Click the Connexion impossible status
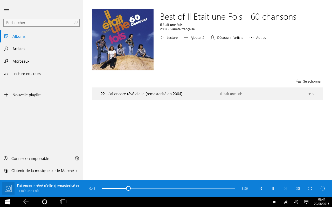 (x=30, y=159)
